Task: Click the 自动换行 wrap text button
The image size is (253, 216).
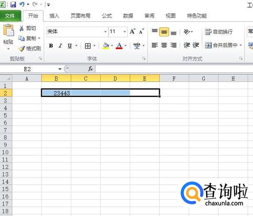Action: tap(219, 32)
